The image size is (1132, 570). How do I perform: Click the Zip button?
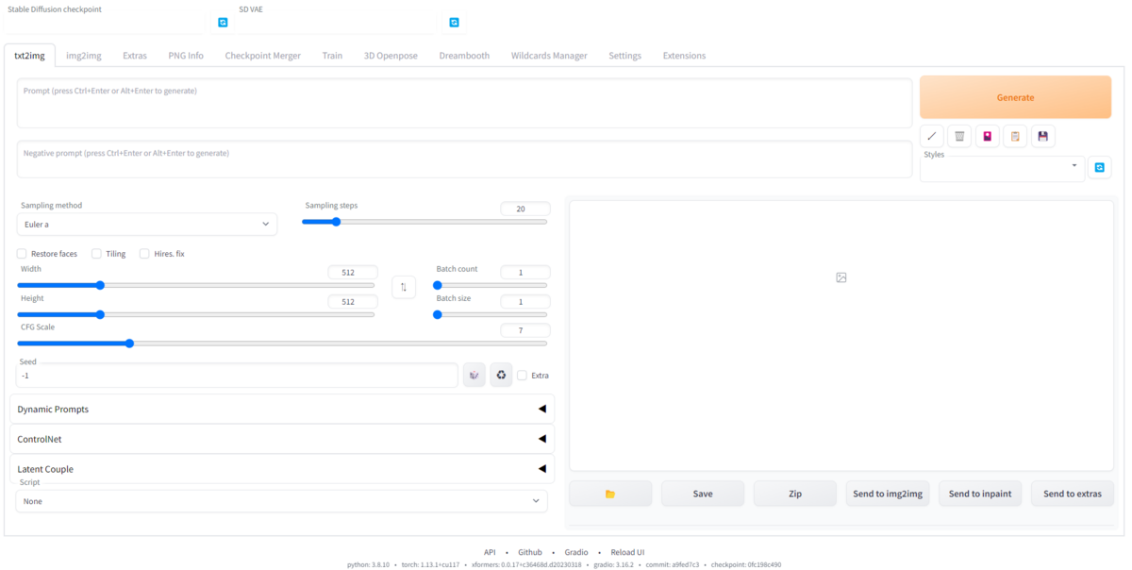795,494
